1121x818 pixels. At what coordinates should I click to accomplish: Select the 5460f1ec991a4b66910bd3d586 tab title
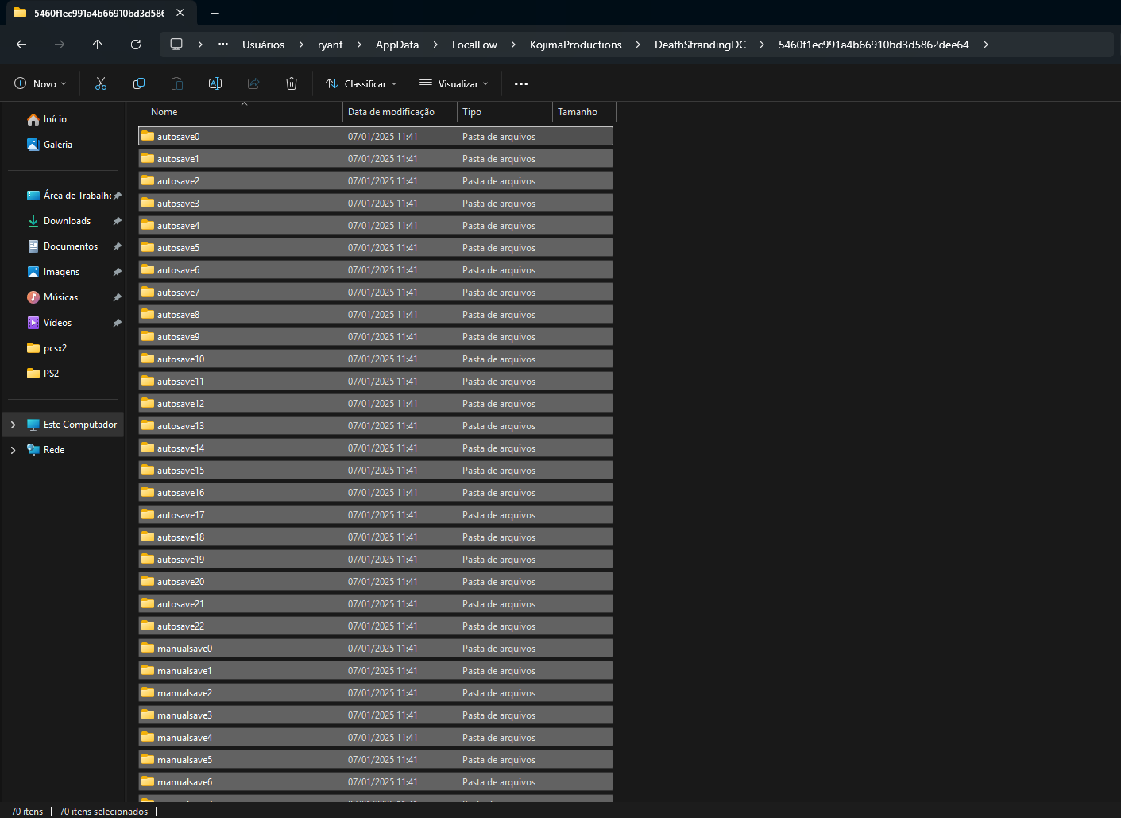point(99,13)
